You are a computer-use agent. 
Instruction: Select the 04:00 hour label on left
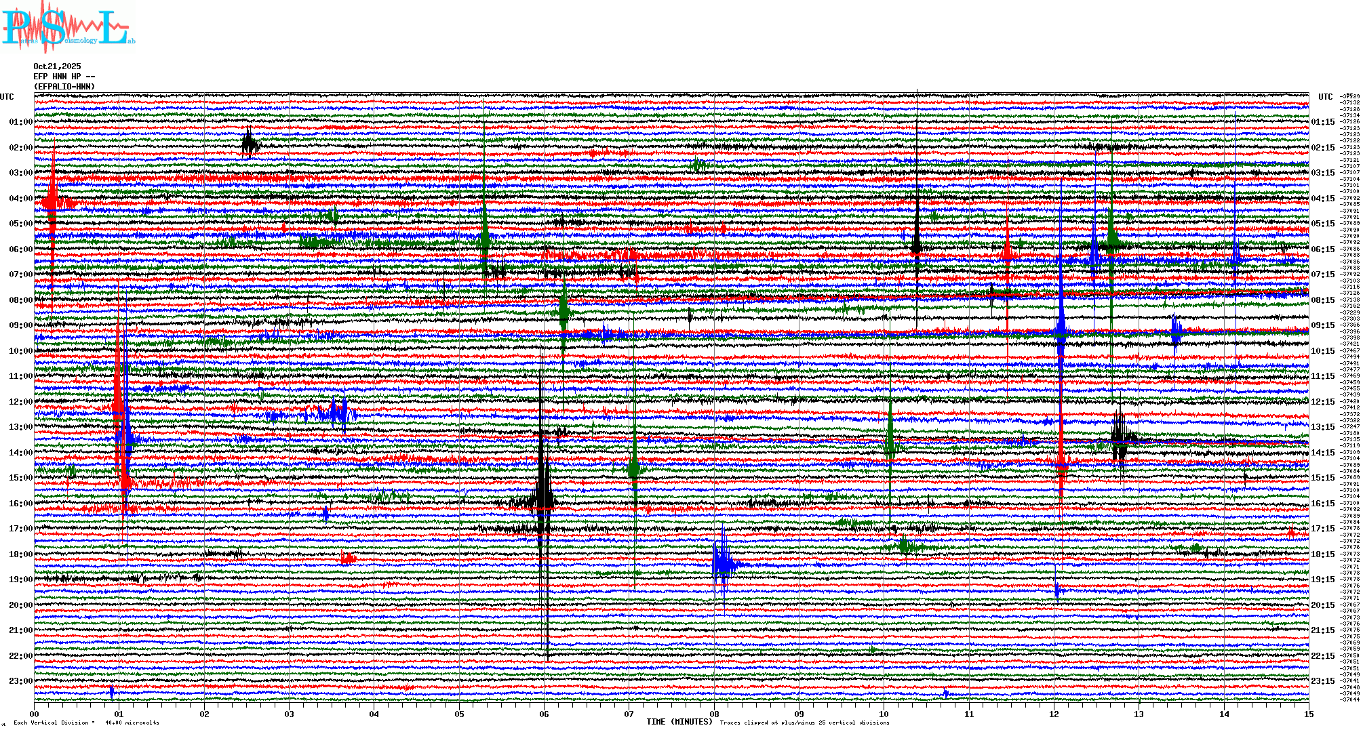tap(20, 199)
